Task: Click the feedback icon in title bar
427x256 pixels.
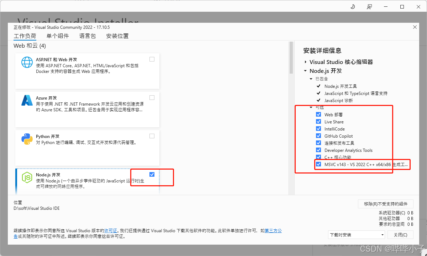Action: coord(369,6)
